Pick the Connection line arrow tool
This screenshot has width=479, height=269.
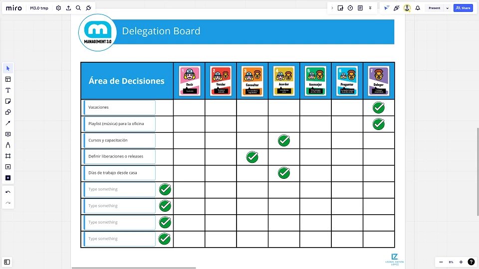tap(8, 123)
